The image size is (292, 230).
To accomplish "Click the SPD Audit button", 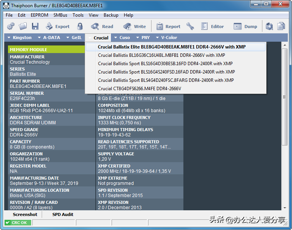I will pyautogui.click(x=63, y=214).
